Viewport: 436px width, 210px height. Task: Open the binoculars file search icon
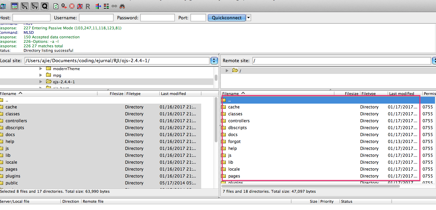coord(122,6)
